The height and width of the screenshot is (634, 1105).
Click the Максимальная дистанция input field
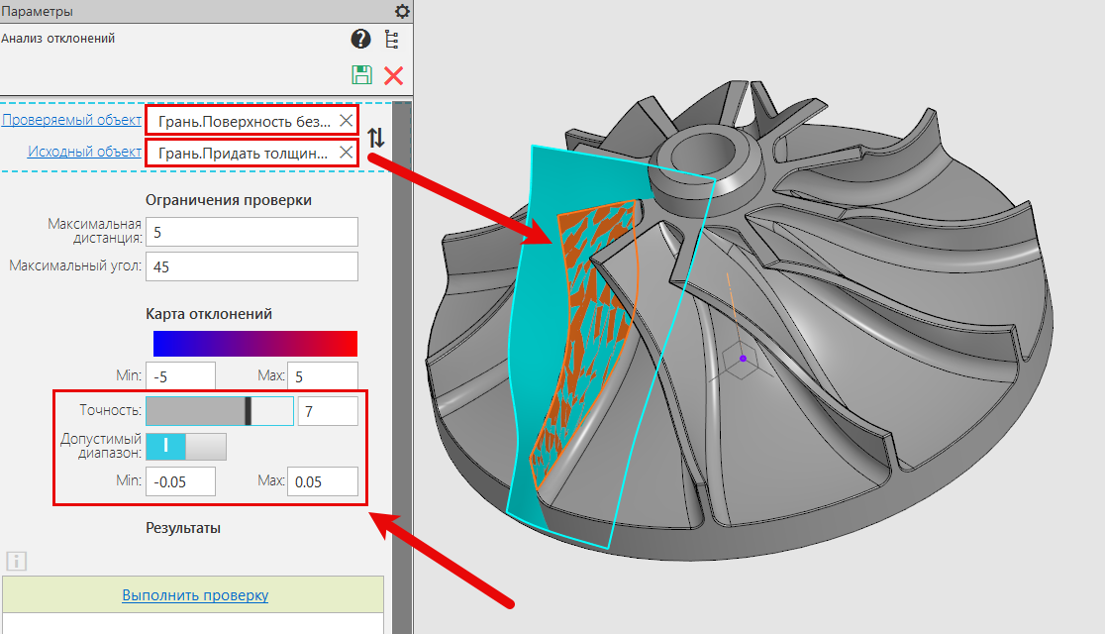pos(251,232)
